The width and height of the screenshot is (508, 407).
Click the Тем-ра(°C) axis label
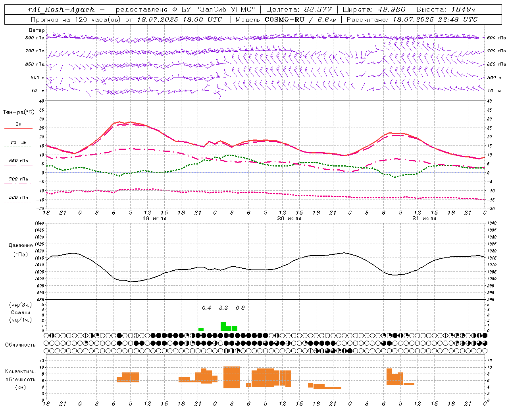click(19, 112)
